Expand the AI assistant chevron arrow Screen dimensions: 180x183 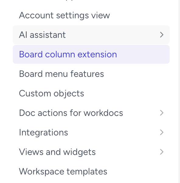[x=162, y=35]
